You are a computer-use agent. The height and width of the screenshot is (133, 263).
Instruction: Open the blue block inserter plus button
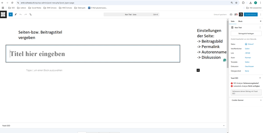tap(11, 14)
